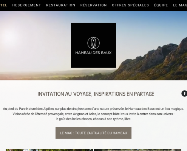
Task: Click the 'Invitation au voyage' heading
Action: pos(96,94)
